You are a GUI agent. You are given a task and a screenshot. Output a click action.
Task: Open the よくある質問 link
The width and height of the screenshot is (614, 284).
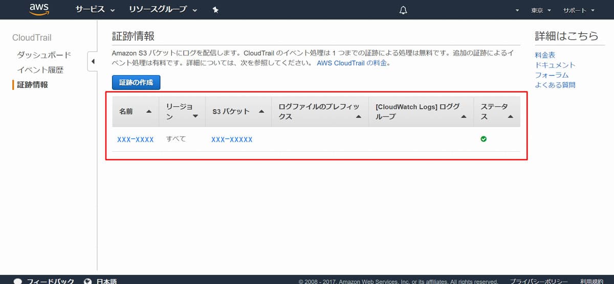click(555, 85)
